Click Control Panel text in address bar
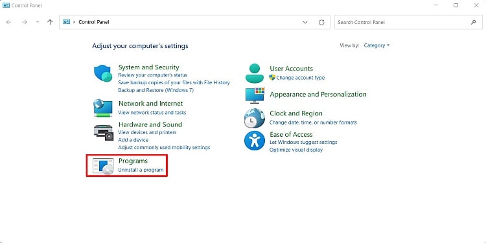 click(94, 22)
